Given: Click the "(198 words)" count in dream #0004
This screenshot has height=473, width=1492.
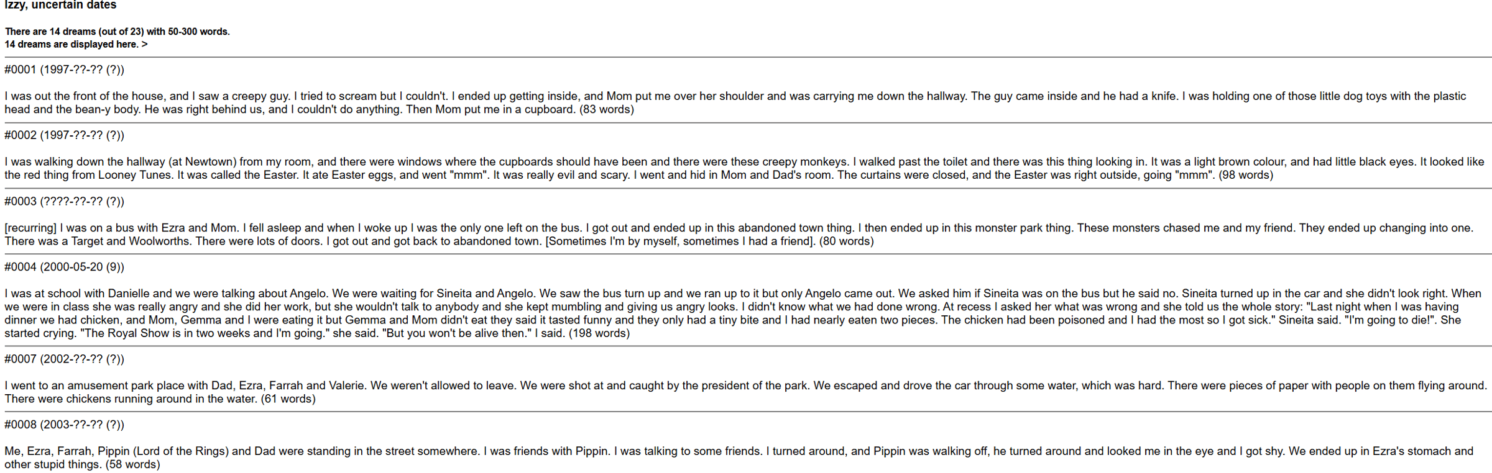Looking at the screenshot, I should pyautogui.click(x=599, y=334).
